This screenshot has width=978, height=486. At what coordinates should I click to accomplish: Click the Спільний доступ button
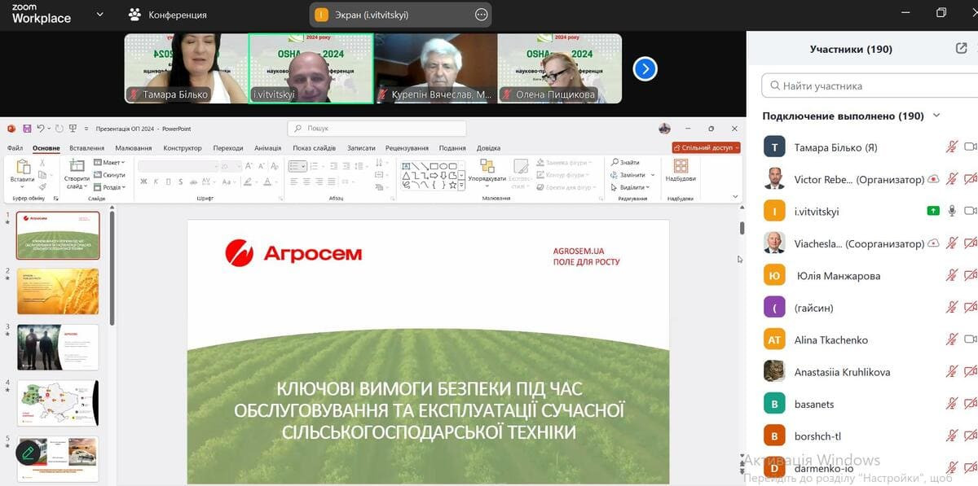706,148
